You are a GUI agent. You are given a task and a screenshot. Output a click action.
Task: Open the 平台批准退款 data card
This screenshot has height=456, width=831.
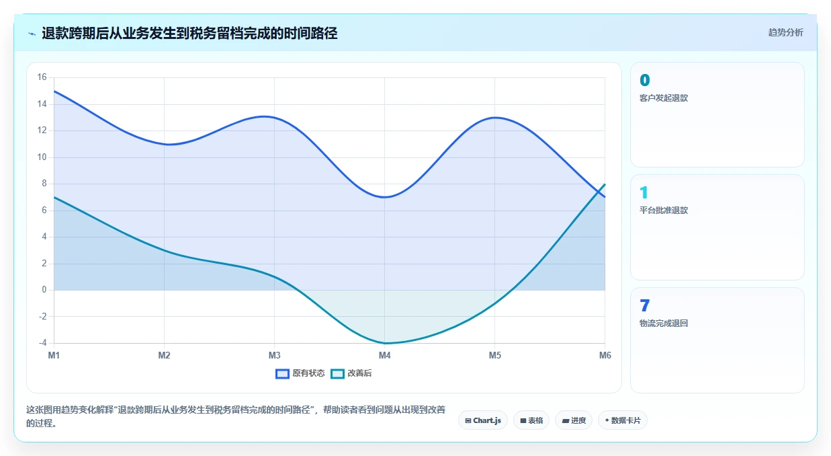point(717,227)
